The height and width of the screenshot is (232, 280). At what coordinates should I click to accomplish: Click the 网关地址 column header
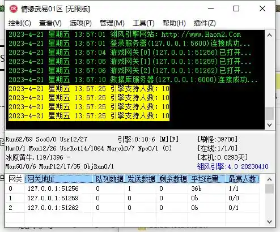tap(58, 179)
